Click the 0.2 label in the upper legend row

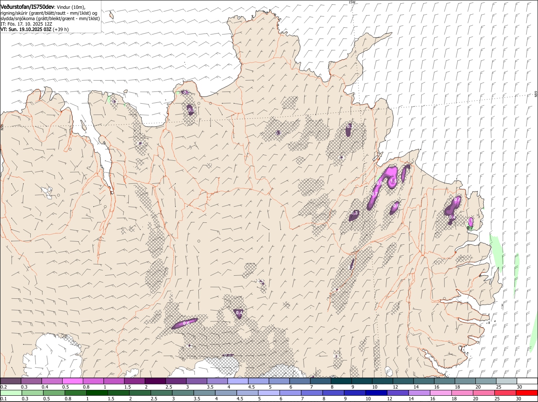(4, 387)
